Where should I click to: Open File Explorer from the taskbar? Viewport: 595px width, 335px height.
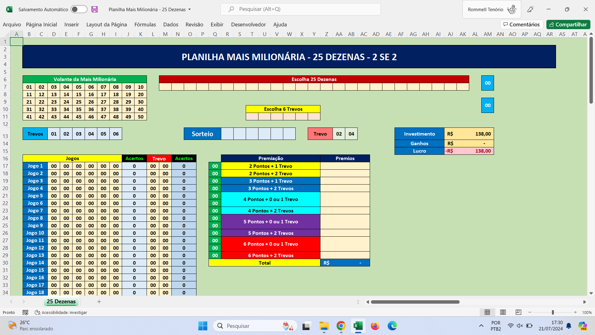[x=324, y=326]
